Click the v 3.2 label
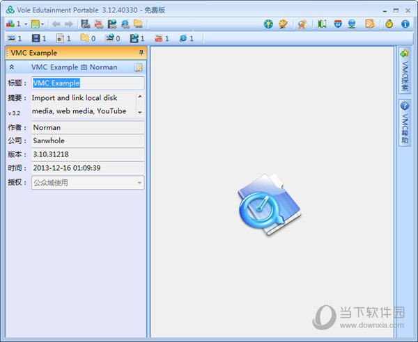 [x=14, y=113]
